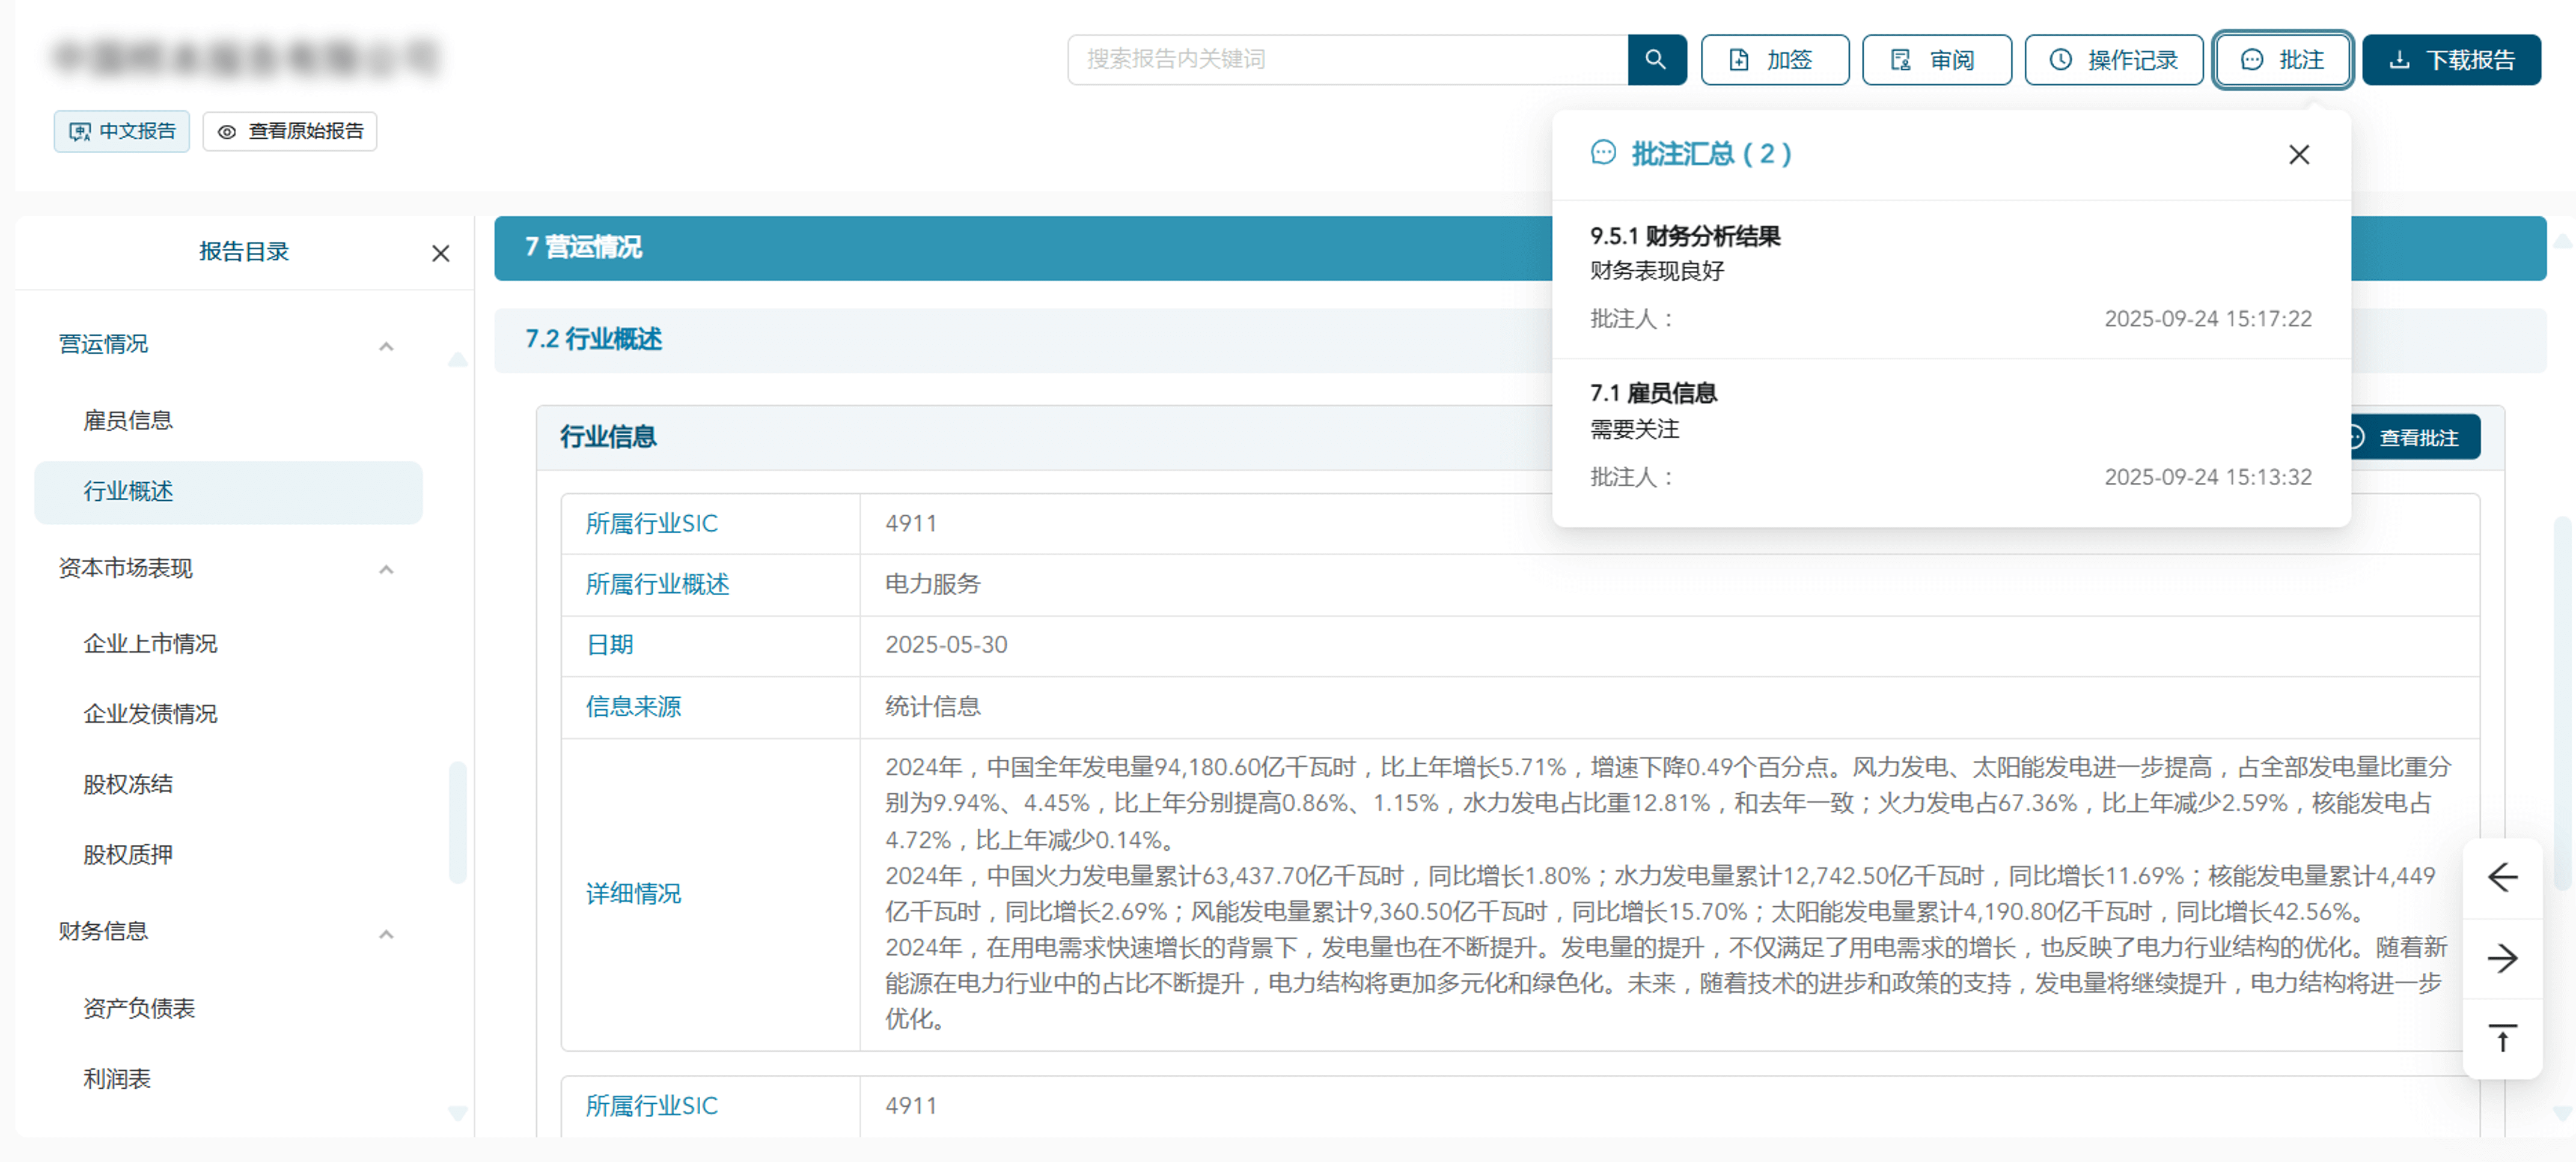Click the right arrow navigation icon
The width and height of the screenshot is (2576, 1162).
click(2502, 958)
